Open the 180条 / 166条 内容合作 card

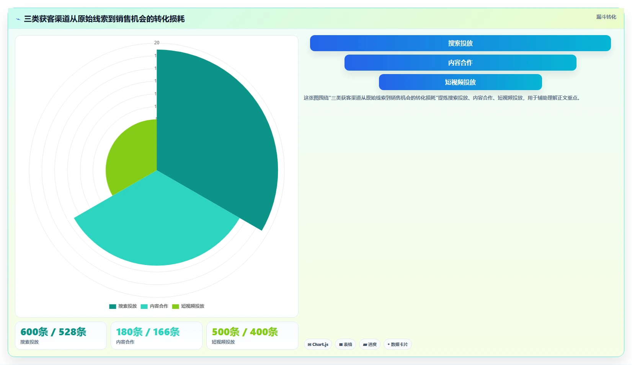[157, 336]
